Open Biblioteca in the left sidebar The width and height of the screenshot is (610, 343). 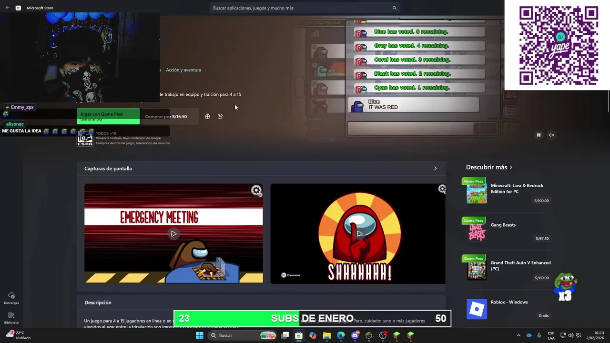pyautogui.click(x=11, y=318)
